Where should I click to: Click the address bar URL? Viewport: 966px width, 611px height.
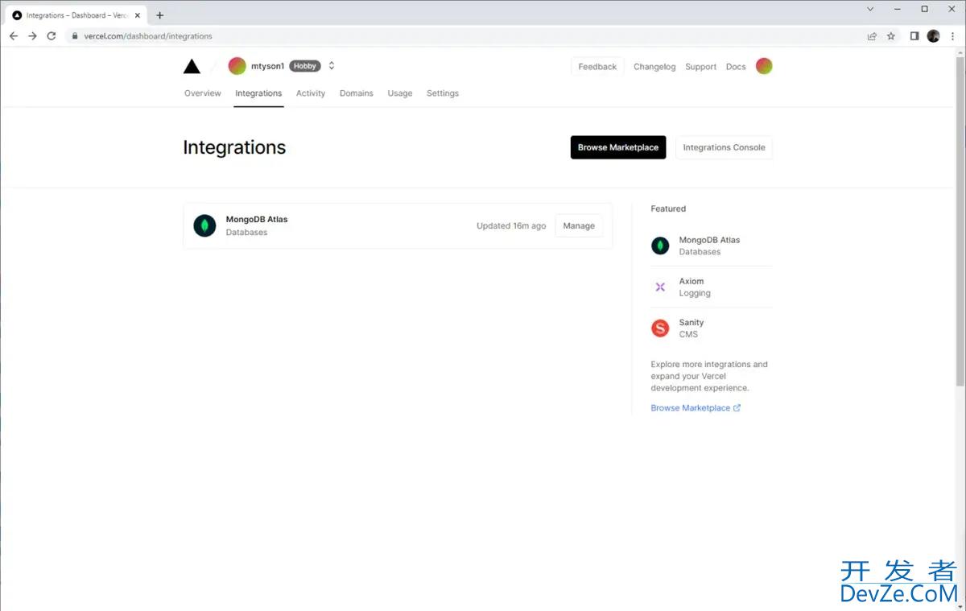(x=148, y=36)
